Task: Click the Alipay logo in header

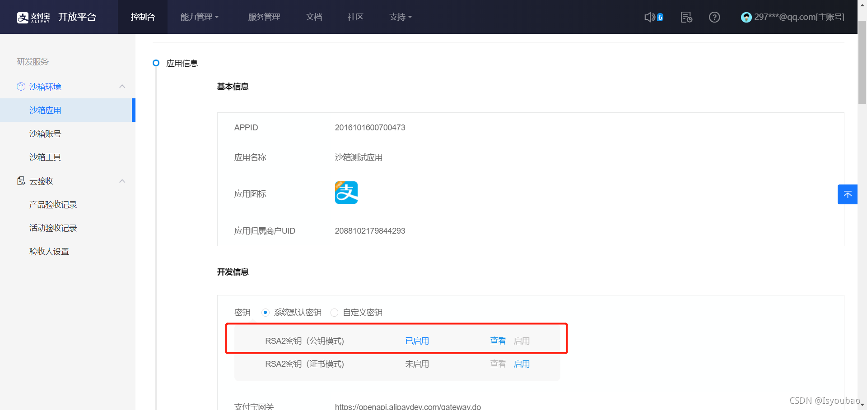Action: coord(33,17)
